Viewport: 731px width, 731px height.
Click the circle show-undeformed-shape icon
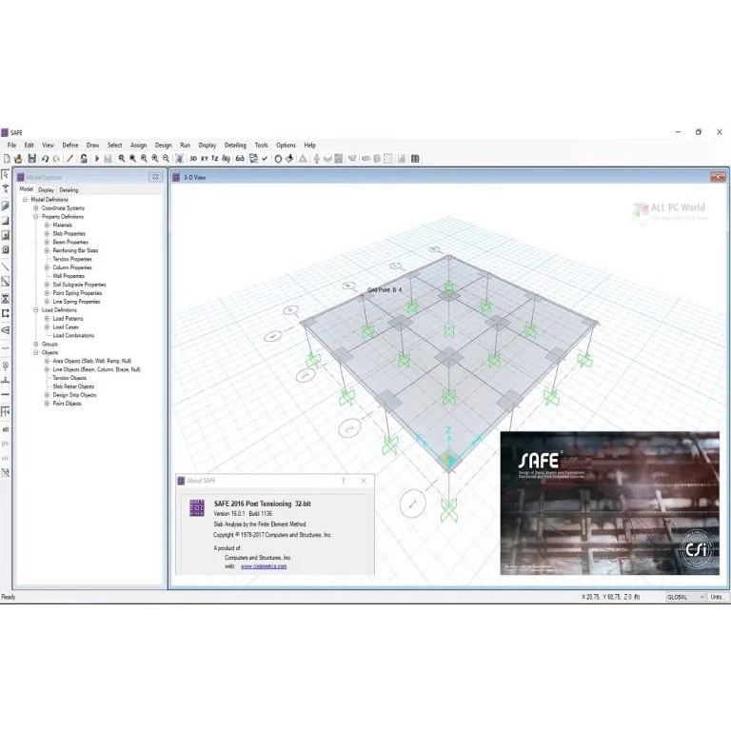point(278,159)
